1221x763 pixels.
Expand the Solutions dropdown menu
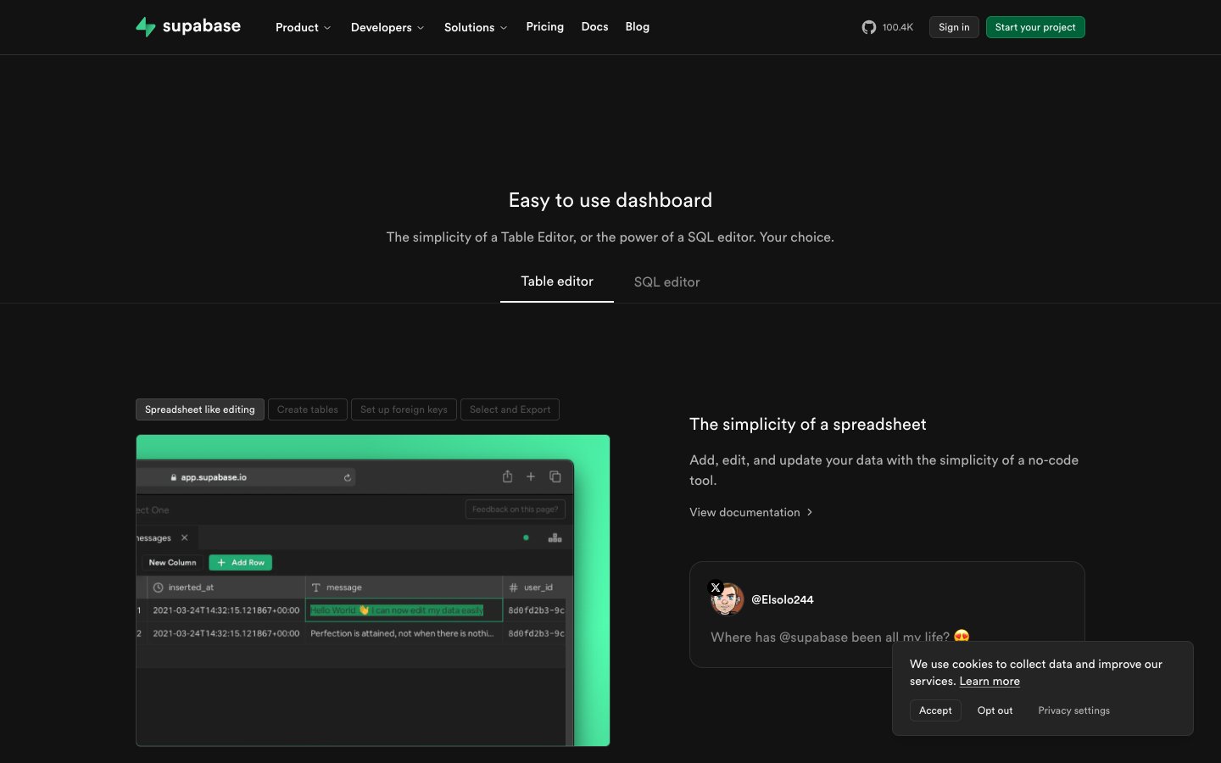pos(475,27)
